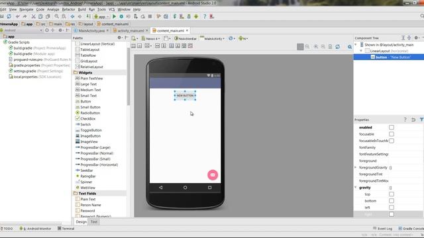Click the Cut scissors icon
Screen dimensions: 424x238
point(33,17)
